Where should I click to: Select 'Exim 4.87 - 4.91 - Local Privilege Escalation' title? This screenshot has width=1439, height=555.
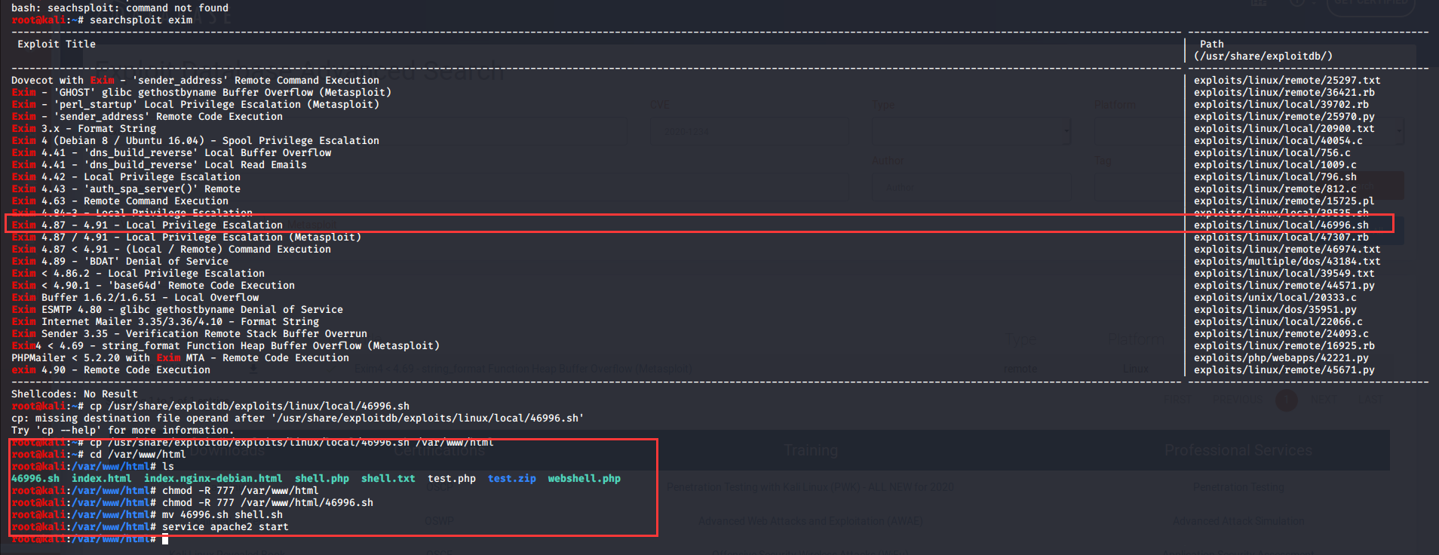[147, 225]
